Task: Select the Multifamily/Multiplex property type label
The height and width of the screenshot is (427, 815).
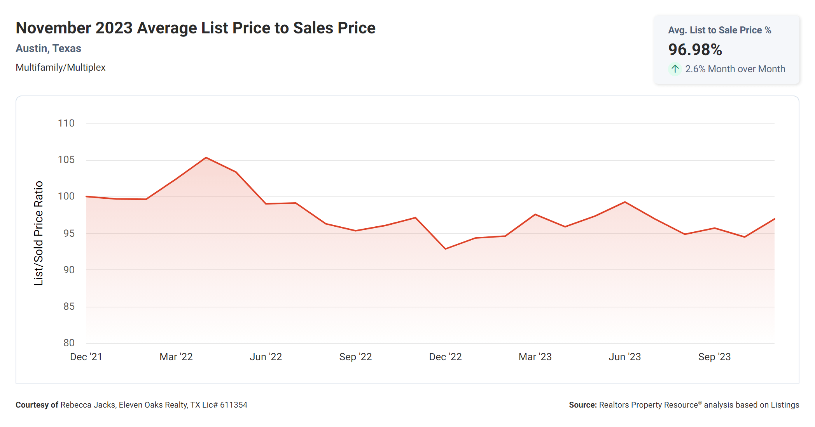Action: click(61, 68)
